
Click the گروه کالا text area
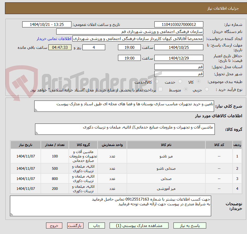coord(125,129)
